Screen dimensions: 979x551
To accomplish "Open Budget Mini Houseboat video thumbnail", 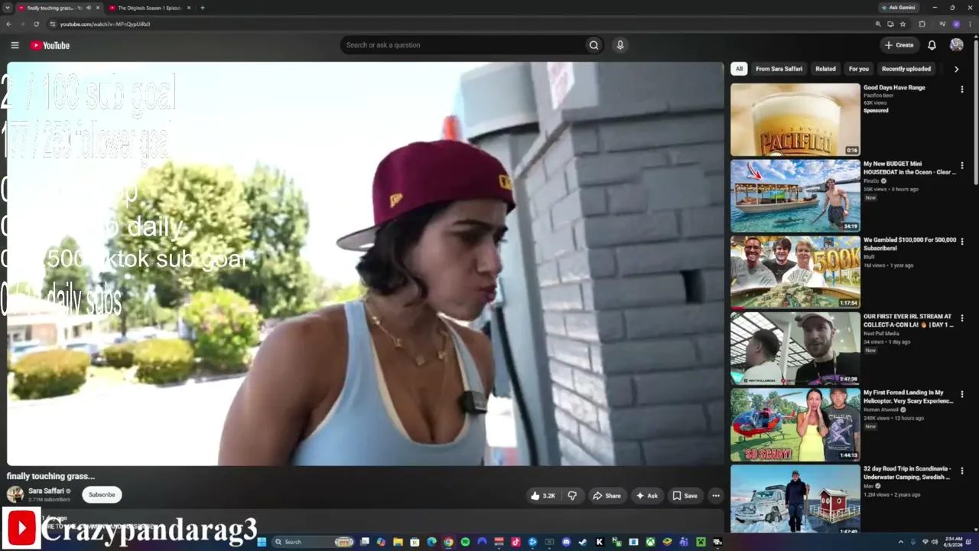I will point(795,196).
